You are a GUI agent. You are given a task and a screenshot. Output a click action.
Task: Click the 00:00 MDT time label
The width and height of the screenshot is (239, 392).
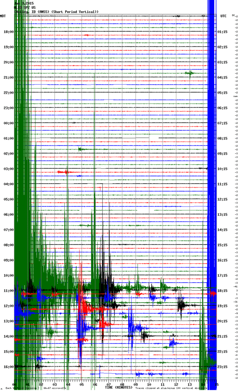[9, 123]
